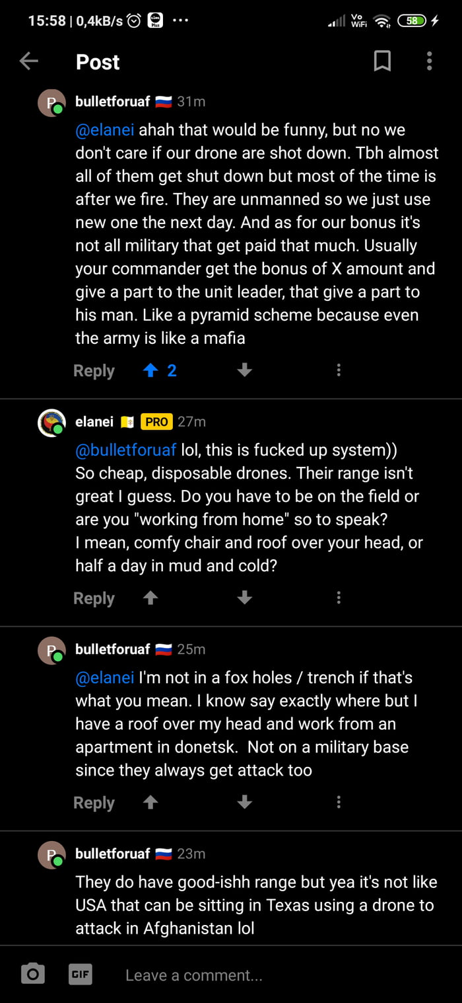Upvote bulletforuaf's 25m comment about Donetsk
The height and width of the screenshot is (1003, 462).
[151, 803]
